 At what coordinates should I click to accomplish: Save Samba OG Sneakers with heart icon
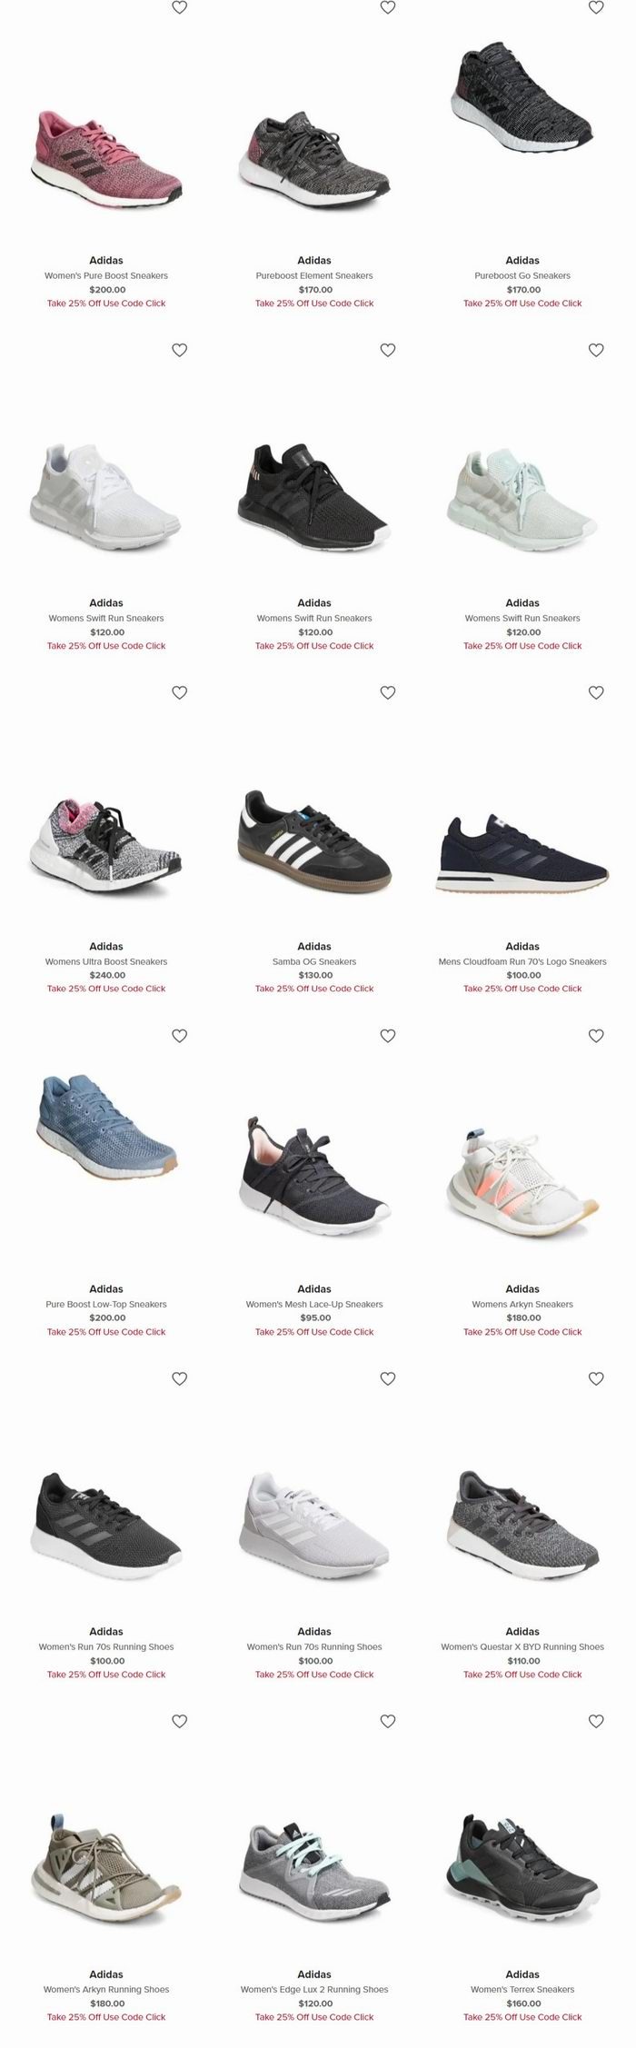pos(388,692)
